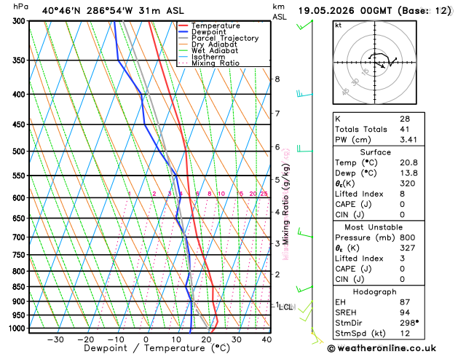Click the 300 hPa pressure axis label
This screenshot has width=458, height=354.
tap(20, 21)
